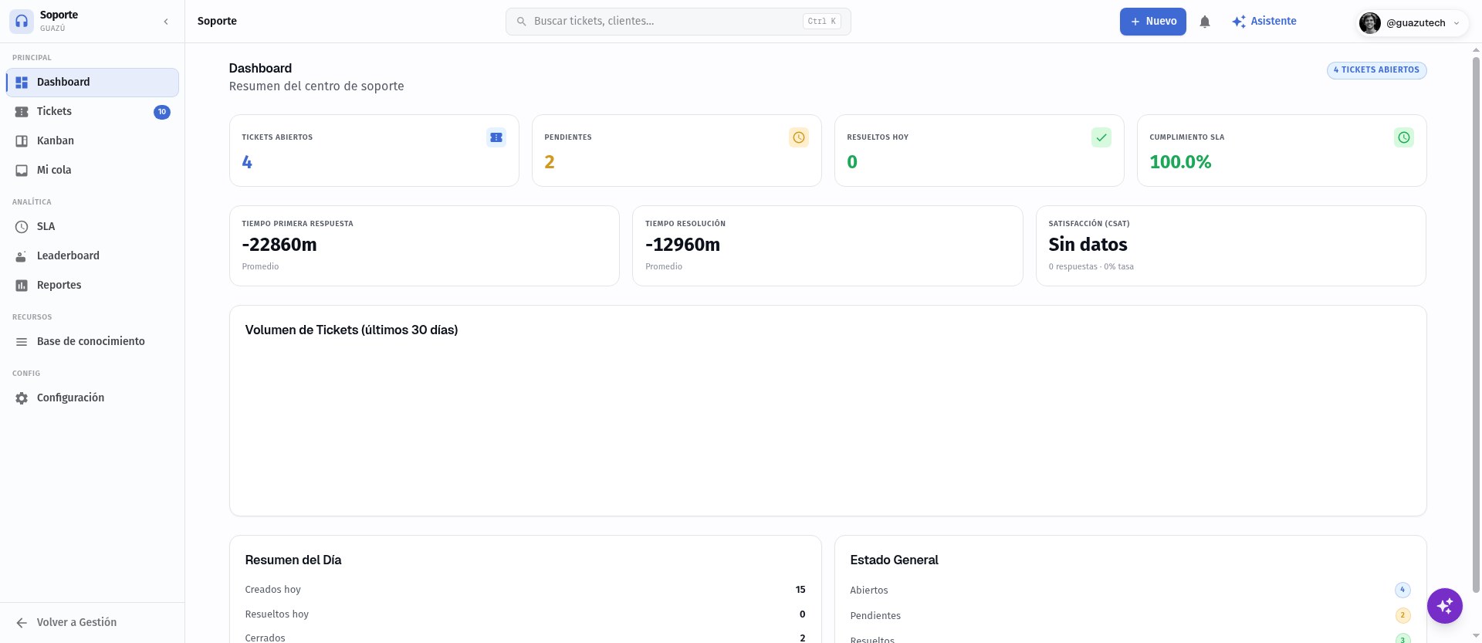
Task: Click the 100.0% SLA compliance value
Action: pyautogui.click(x=1180, y=162)
